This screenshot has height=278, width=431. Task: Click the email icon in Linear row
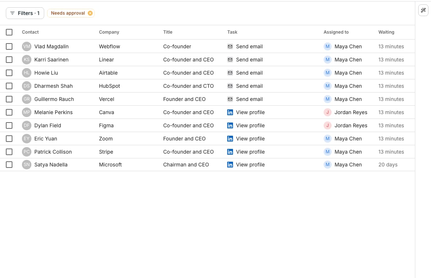(x=230, y=60)
